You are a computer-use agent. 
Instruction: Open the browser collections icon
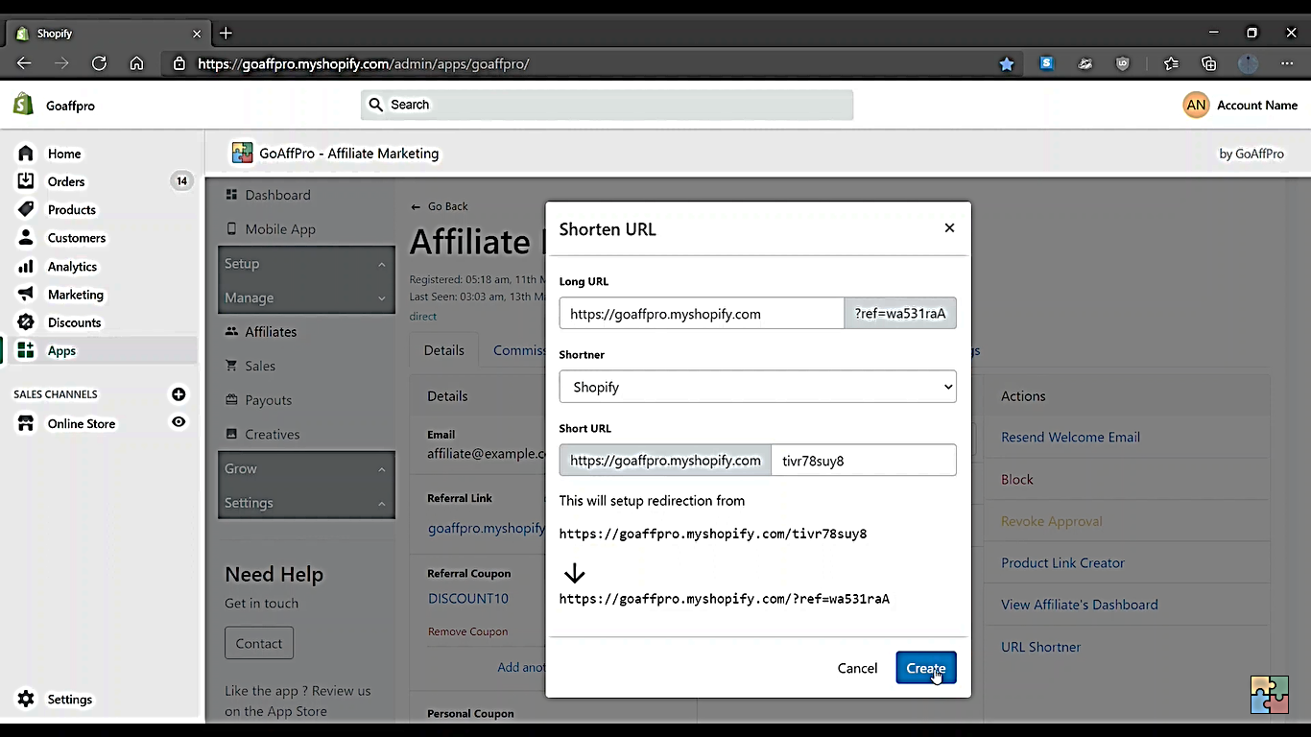tap(1209, 63)
